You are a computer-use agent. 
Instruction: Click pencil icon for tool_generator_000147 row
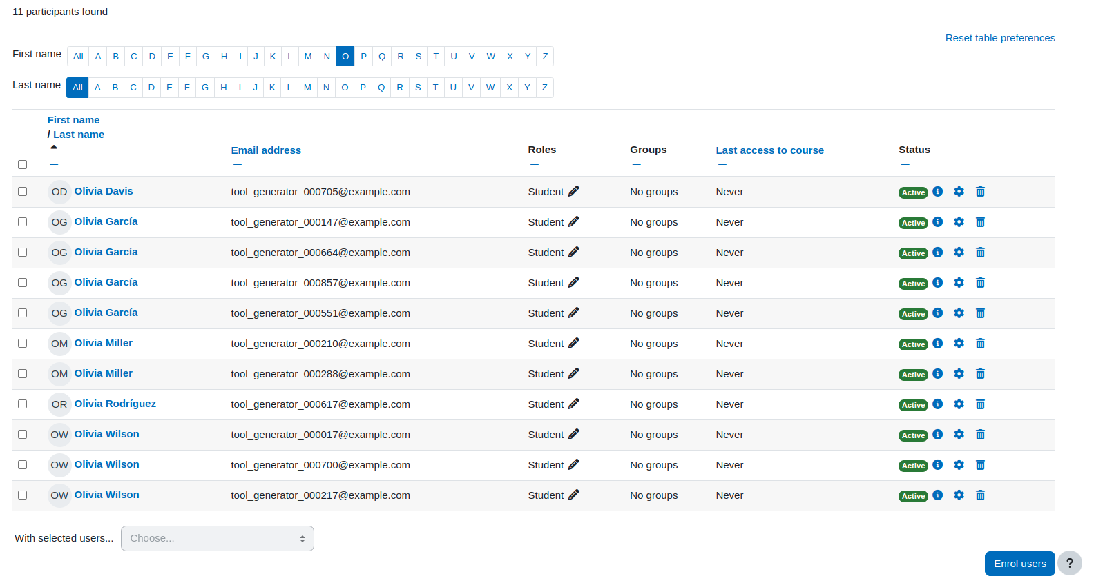click(573, 221)
